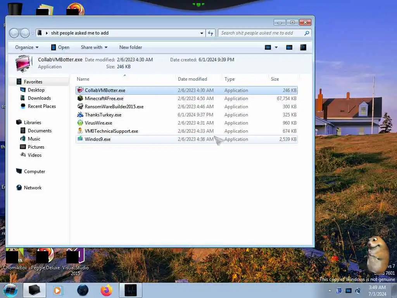Click the 2,539 KB size value
Viewport: 397px width, 298px height.
pos(288,139)
